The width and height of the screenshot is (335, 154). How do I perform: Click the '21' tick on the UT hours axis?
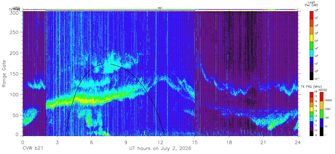coord(264,142)
